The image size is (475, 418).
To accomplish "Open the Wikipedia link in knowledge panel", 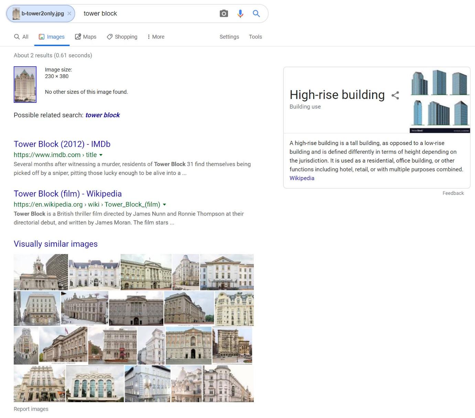I will point(302,178).
